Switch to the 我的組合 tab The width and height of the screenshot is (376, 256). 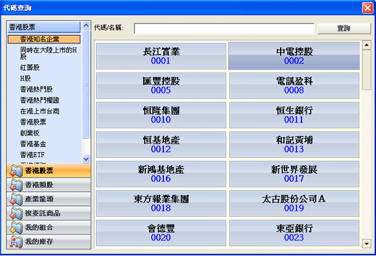pyautogui.click(x=49, y=227)
